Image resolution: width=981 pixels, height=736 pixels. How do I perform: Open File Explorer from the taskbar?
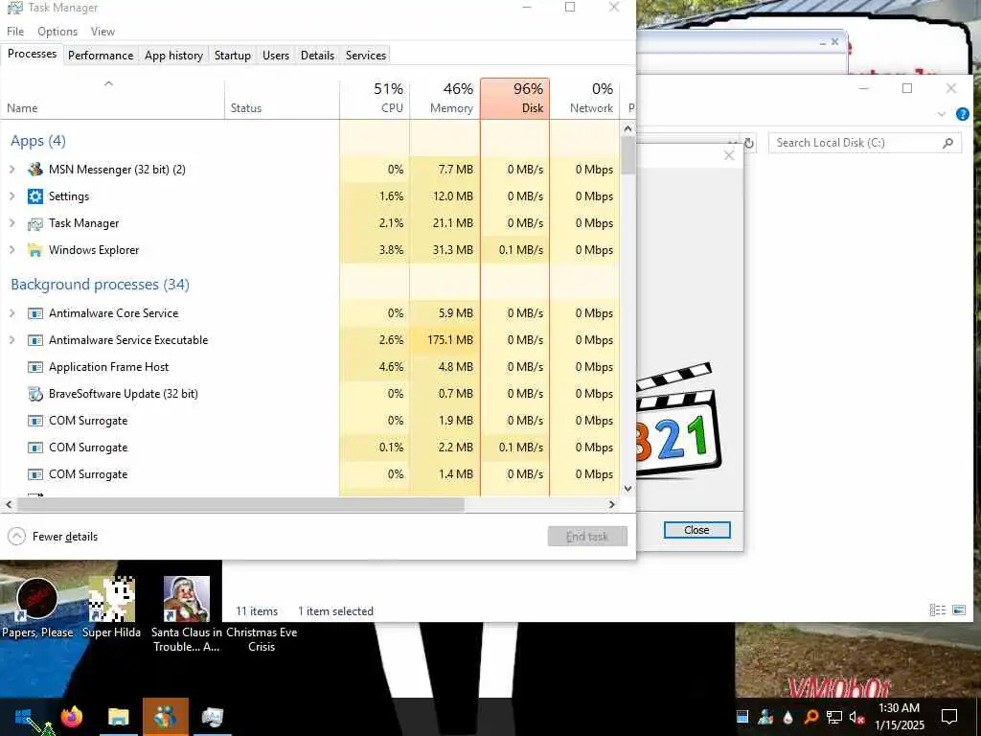pyautogui.click(x=118, y=717)
